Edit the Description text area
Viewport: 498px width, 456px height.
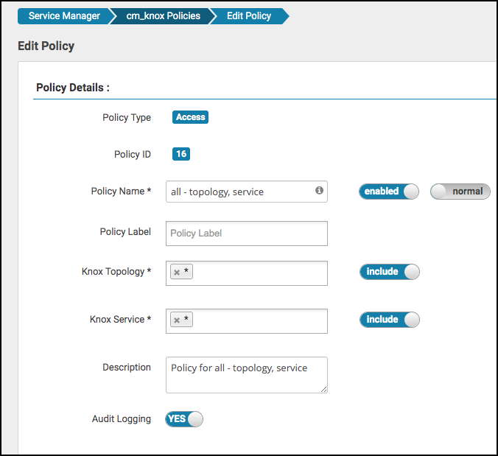[x=247, y=375]
